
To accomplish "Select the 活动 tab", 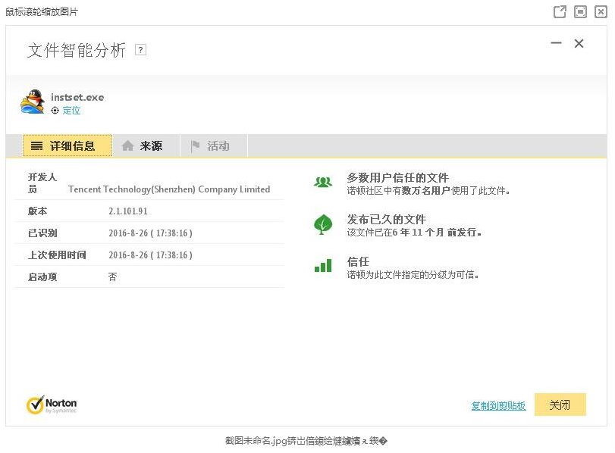I will point(210,146).
